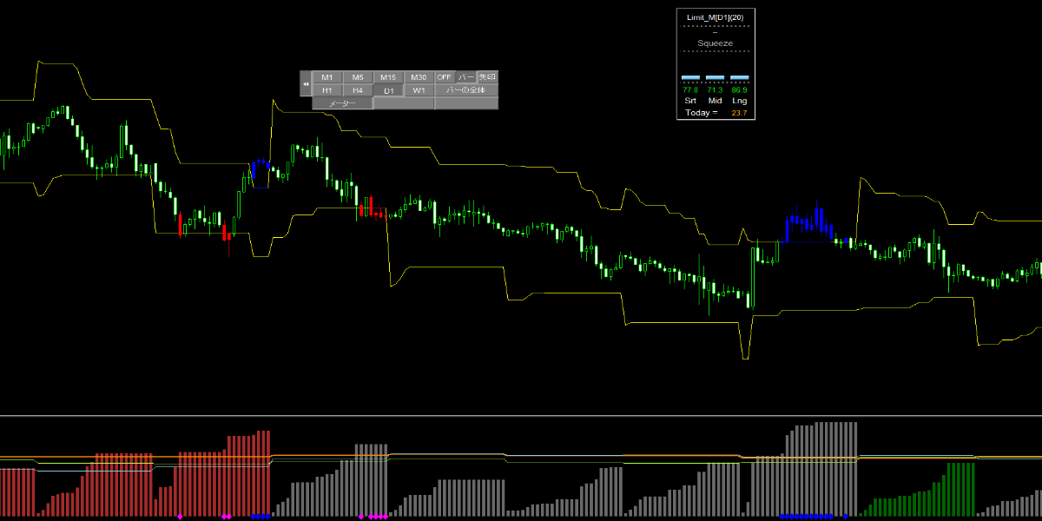Enable the バー display mode
This screenshot has height=521, width=1042.
click(466, 77)
